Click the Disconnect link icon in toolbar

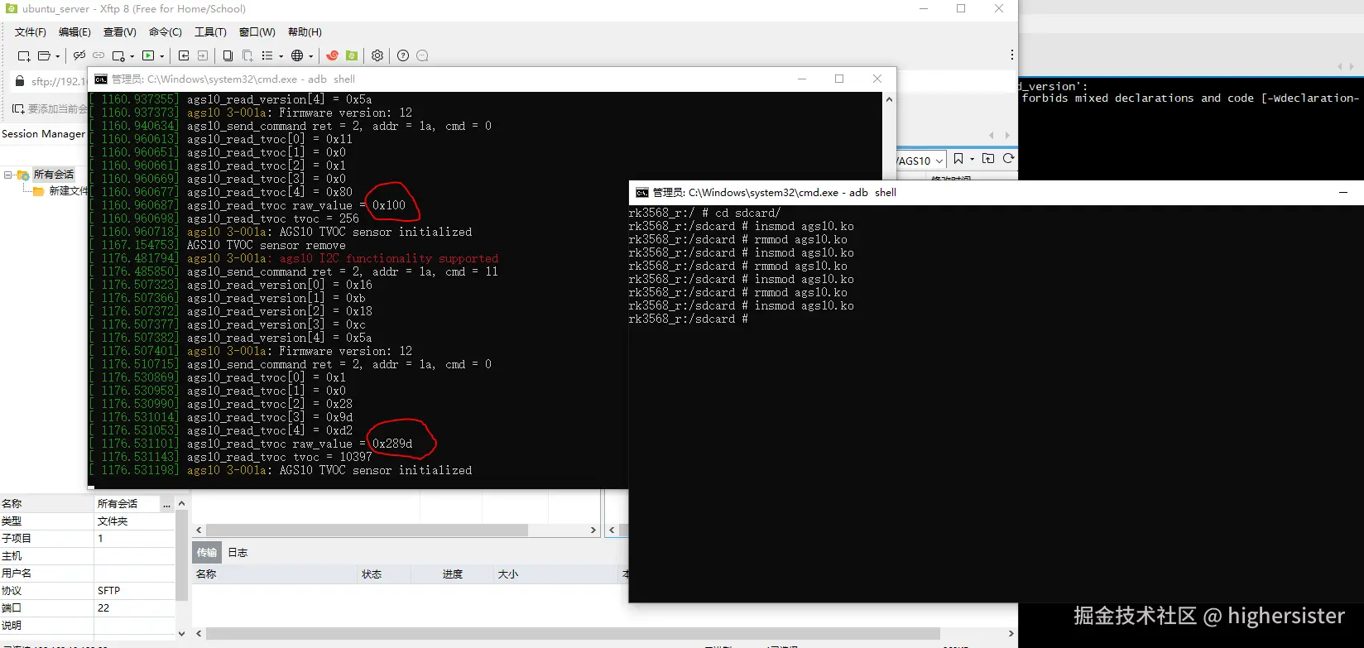79,55
